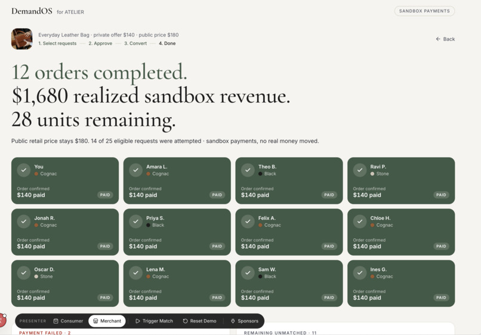This screenshot has height=335, width=481.
Task: Click the '28 units remaining.' headline
Action: (94, 120)
